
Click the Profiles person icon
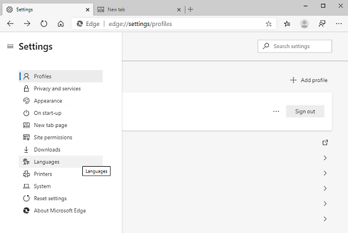[x=26, y=76]
